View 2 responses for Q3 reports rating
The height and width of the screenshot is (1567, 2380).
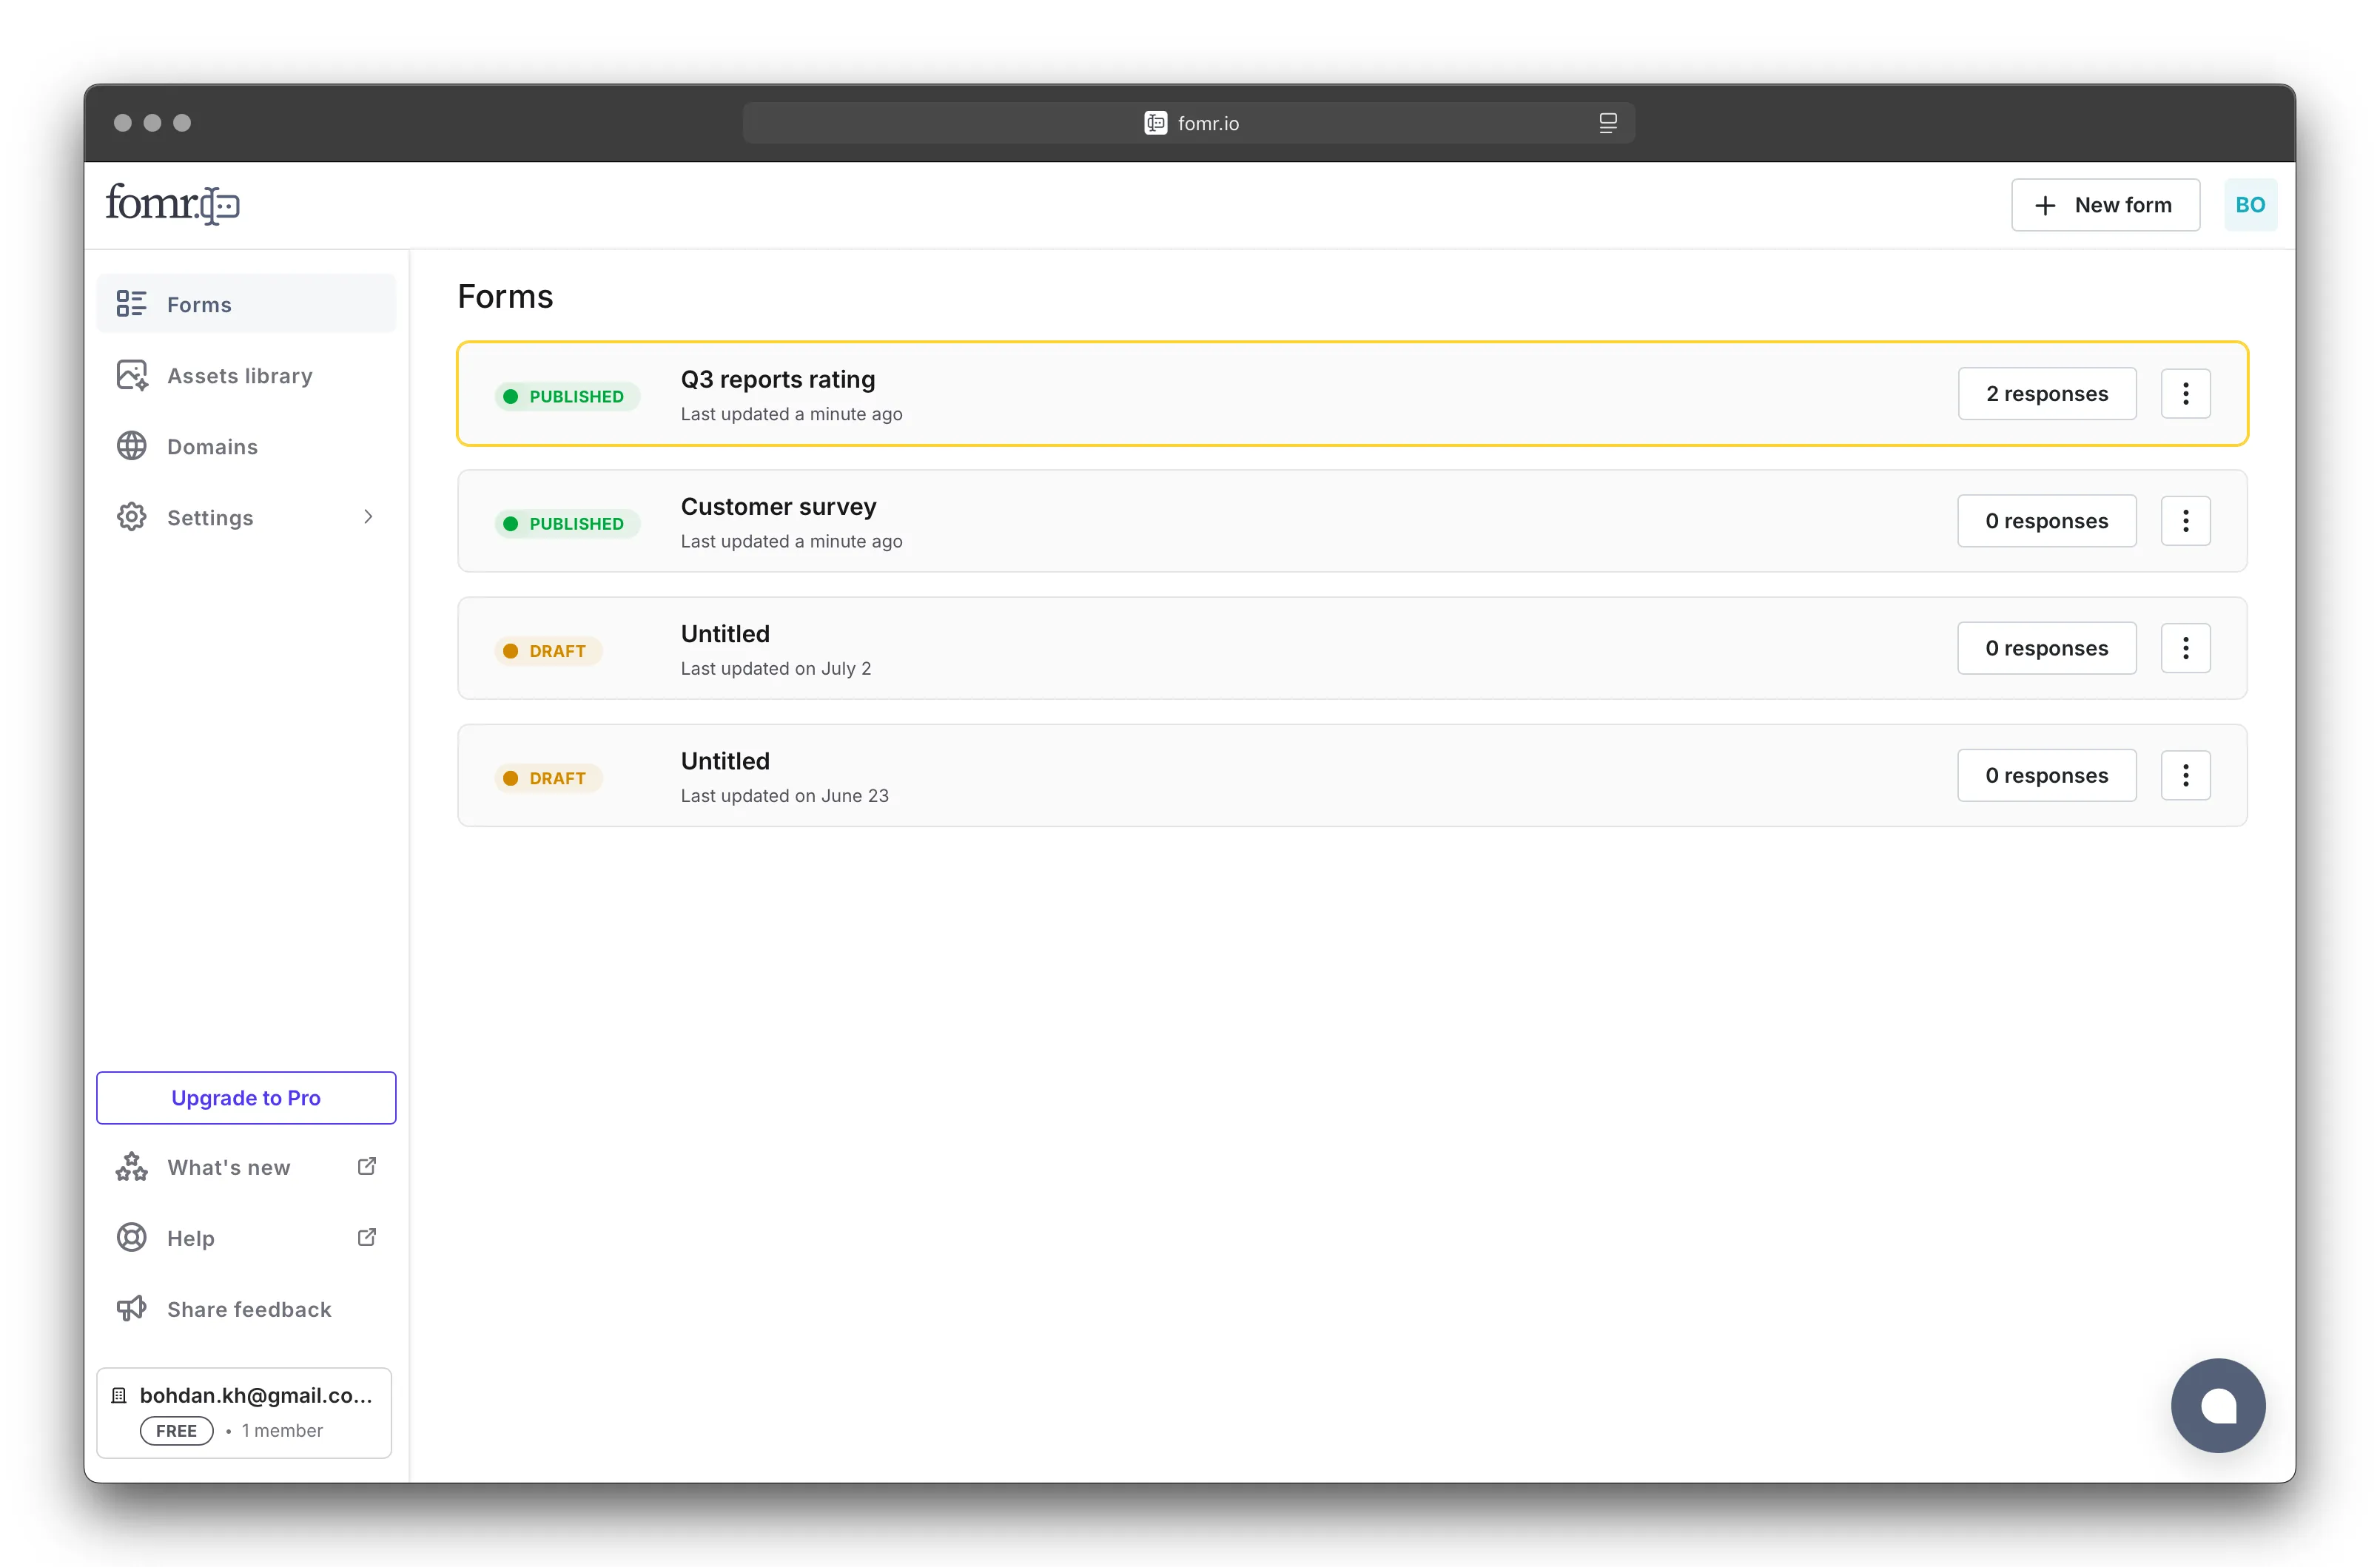click(2046, 393)
